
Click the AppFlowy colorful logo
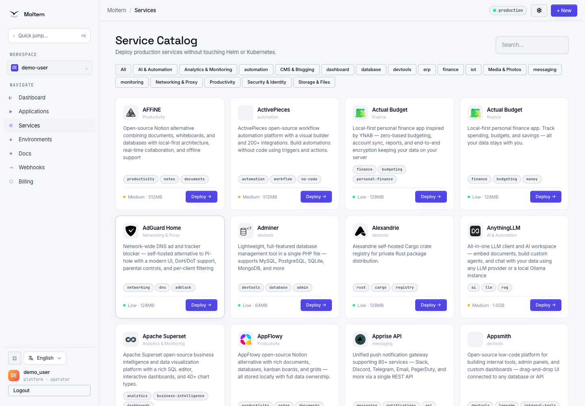pos(245,339)
